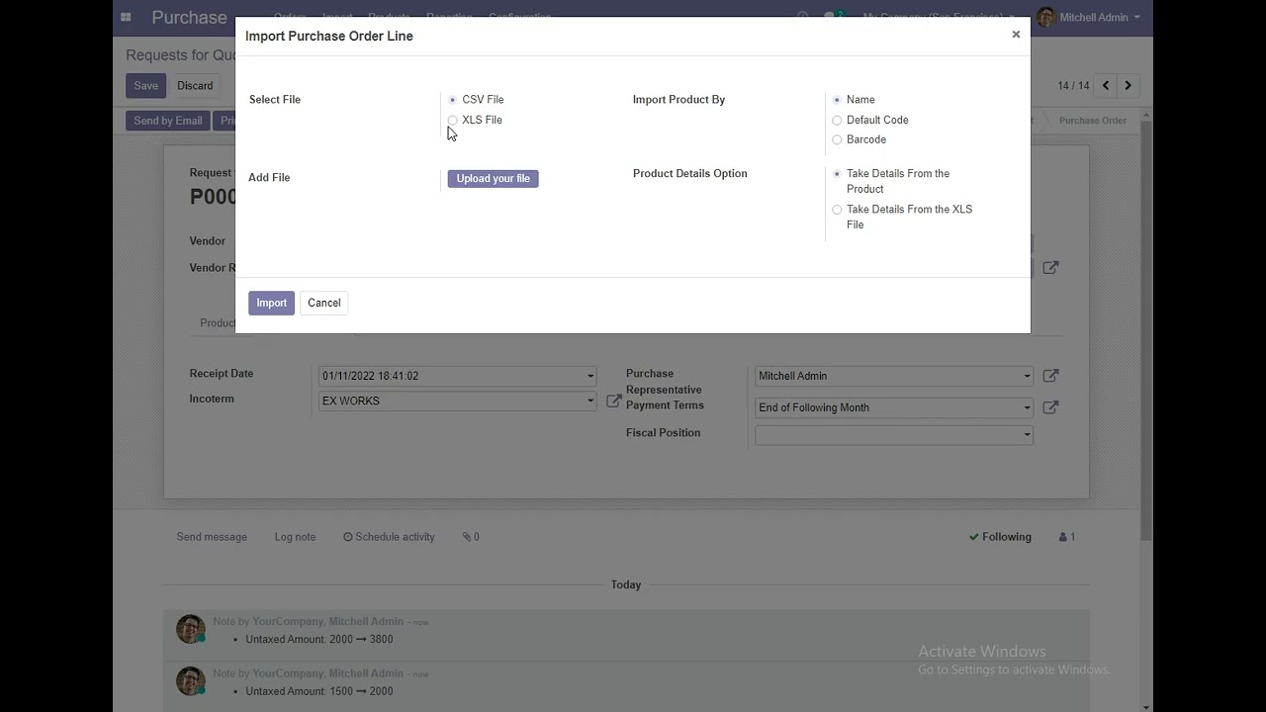Choose import product by Name
The image size is (1266, 712).
point(837,100)
